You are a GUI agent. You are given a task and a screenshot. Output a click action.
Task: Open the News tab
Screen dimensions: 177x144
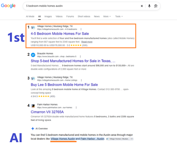point(97,16)
